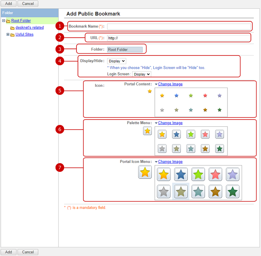This screenshot has height=256, width=261.
Task: Click the Usful Sites folder icon
Action: 12,35
